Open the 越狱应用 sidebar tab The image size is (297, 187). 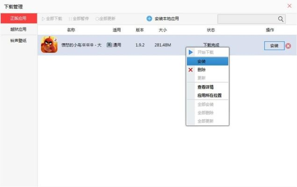tap(19, 29)
